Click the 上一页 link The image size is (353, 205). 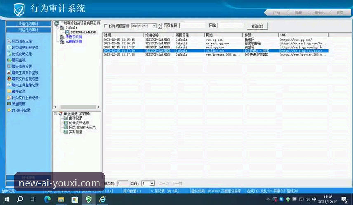164,184
